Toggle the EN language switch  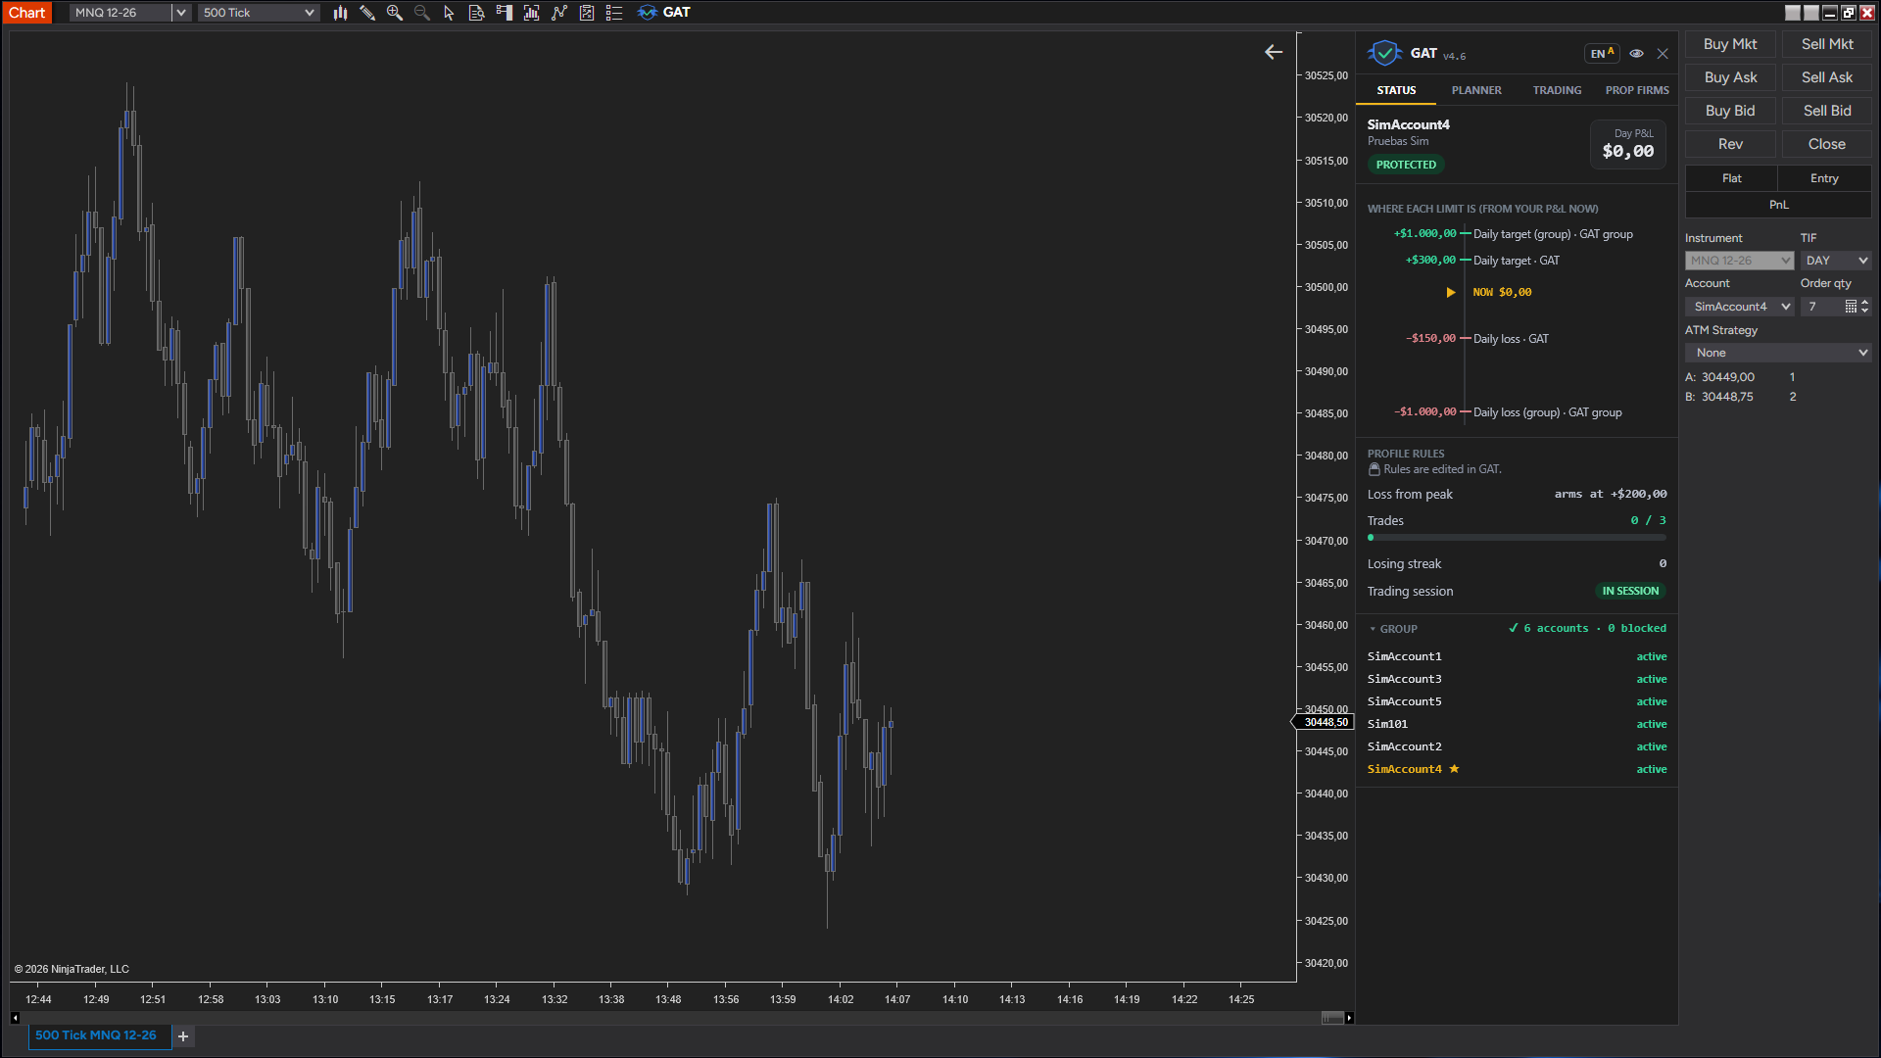[x=1602, y=54]
